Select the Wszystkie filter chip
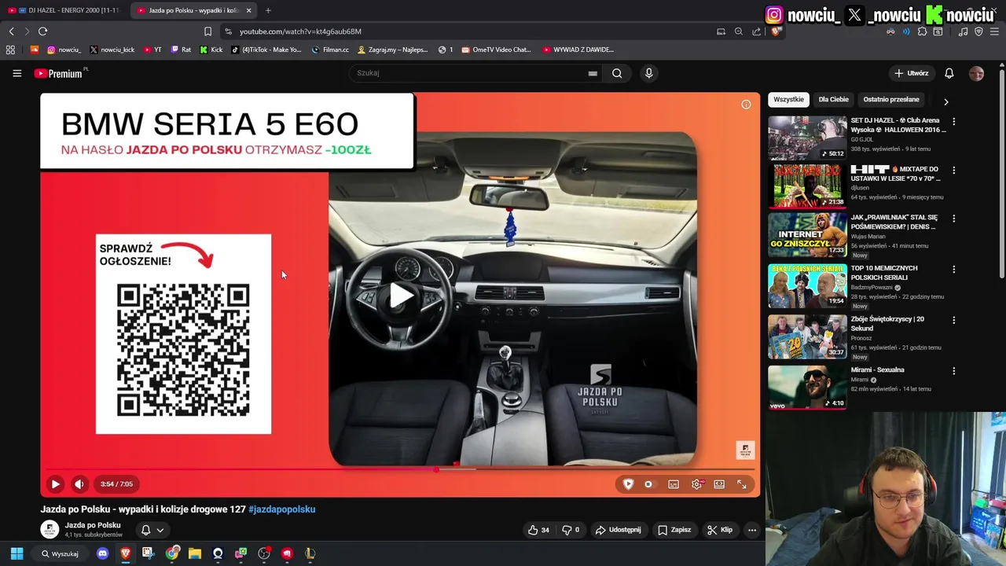1006x566 pixels. [788, 100]
